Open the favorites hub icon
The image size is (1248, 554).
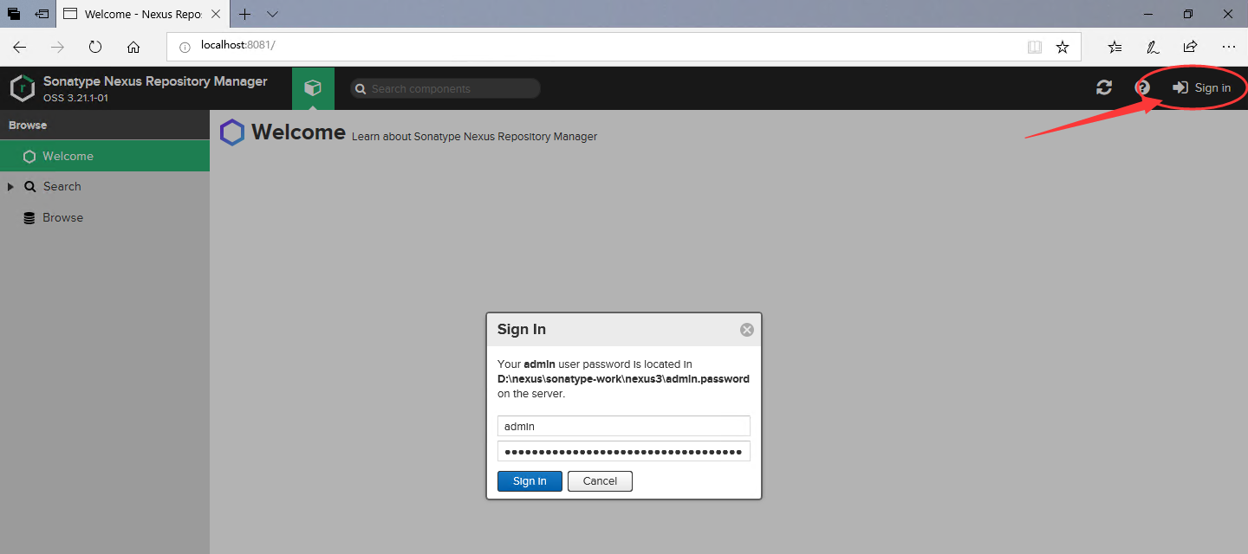(1115, 47)
